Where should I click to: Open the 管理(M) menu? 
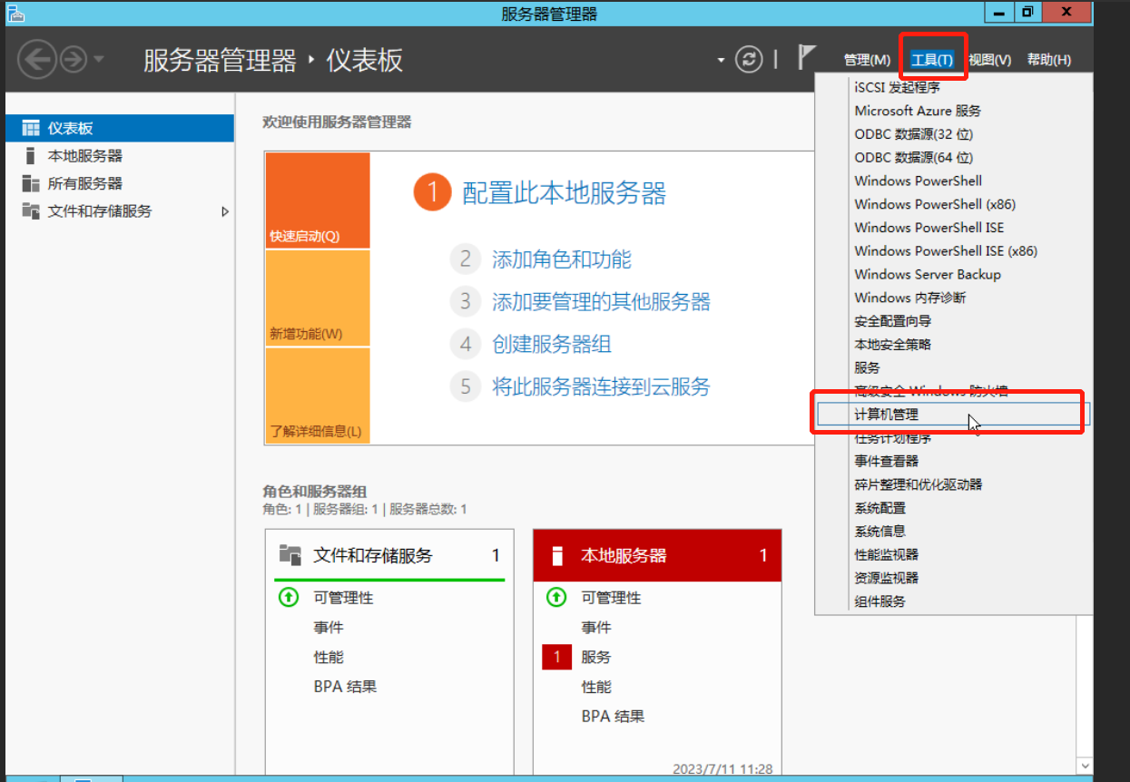click(x=867, y=60)
